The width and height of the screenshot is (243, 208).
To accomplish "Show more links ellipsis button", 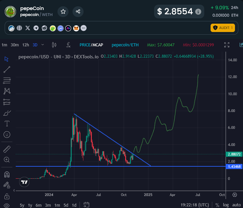I will pos(84,28).
